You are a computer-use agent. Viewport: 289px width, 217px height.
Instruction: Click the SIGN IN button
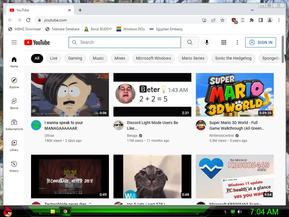click(260, 42)
